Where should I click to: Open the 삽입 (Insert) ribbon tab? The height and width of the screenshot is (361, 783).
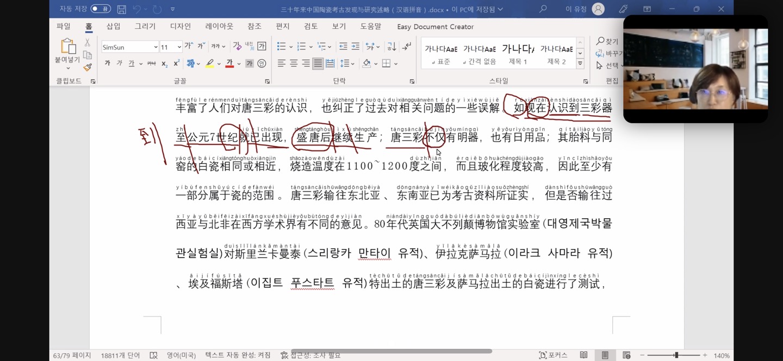pyautogui.click(x=113, y=27)
